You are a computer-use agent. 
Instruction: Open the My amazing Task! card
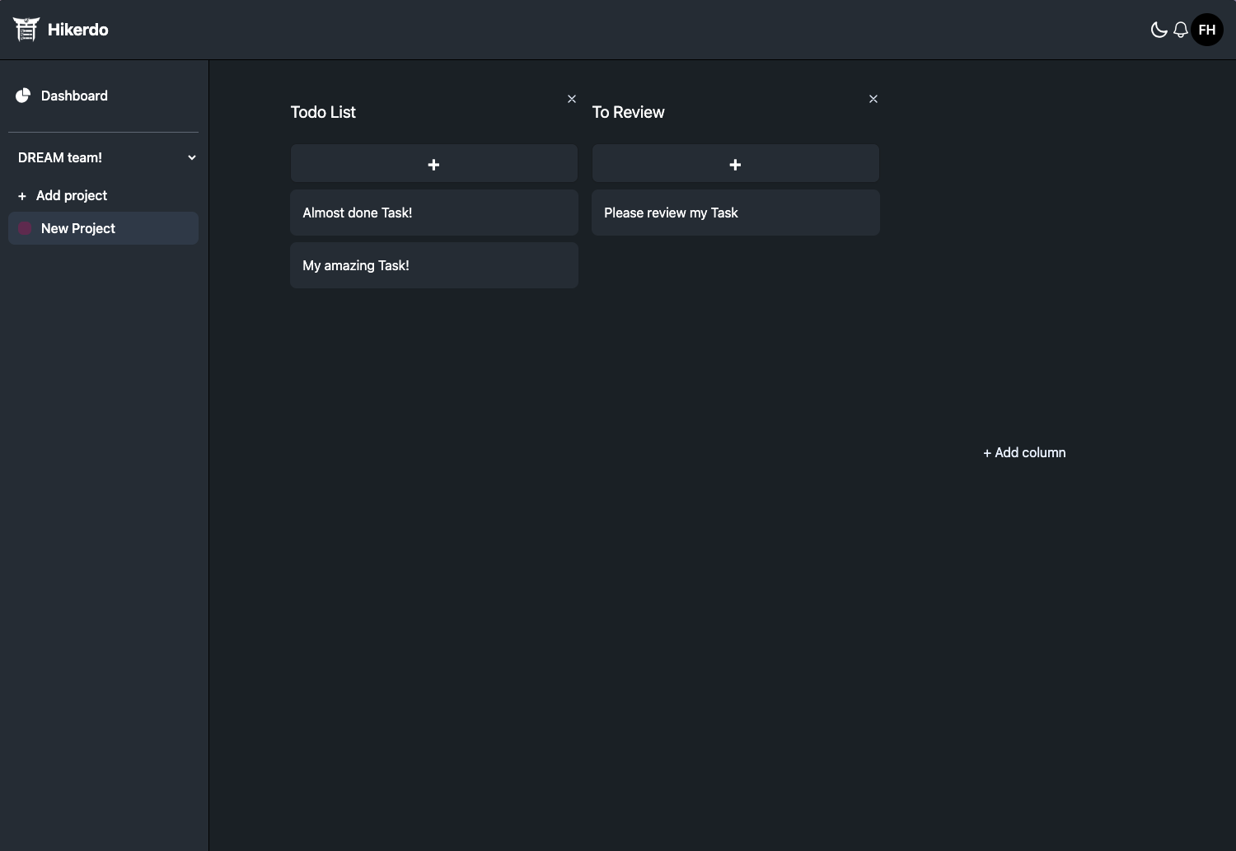433,265
